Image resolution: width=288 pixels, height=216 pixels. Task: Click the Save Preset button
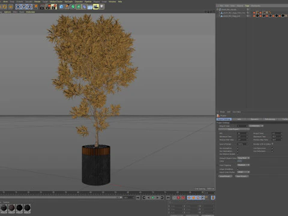click(x=242, y=176)
